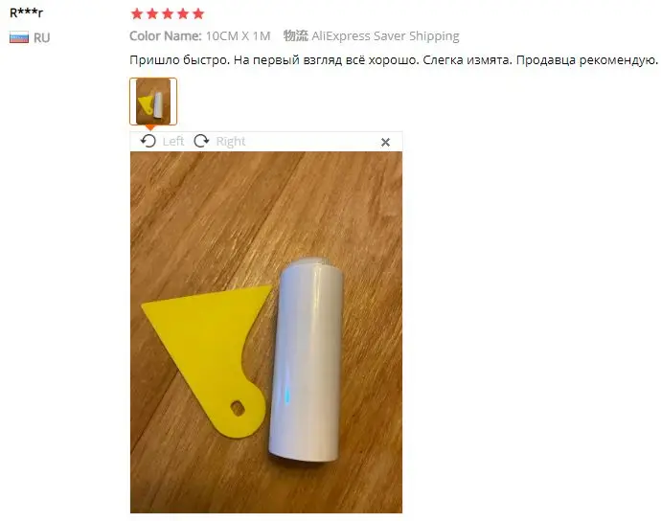Click the 'Color Name:' label
Viewport: 661px width, 521px height.
[165, 35]
